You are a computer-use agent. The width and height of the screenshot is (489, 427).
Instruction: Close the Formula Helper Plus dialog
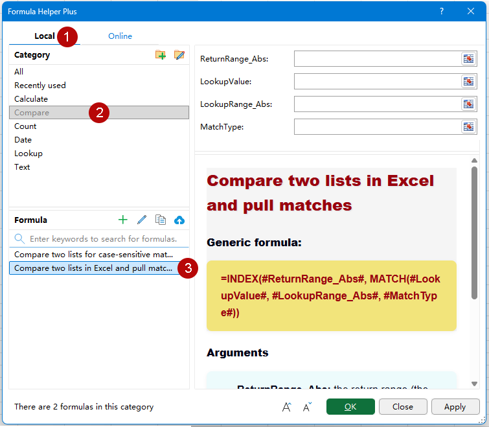[471, 11]
